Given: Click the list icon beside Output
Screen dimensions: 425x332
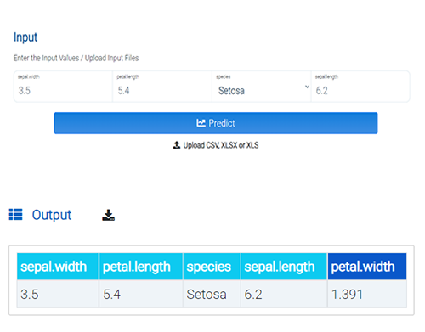Looking at the screenshot, I should click(15, 215).
